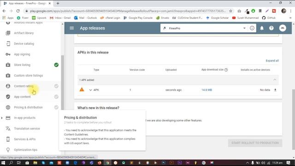This screenshot has height=166, width=295.
Task: Click the Store listing green checkmark
Action: pyautogui.click(x=56, y=65)
